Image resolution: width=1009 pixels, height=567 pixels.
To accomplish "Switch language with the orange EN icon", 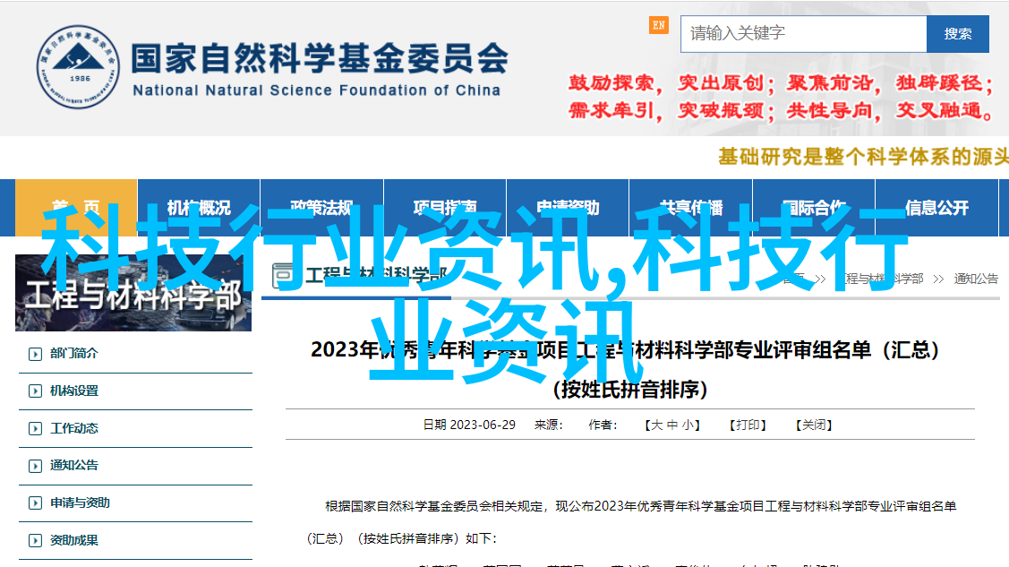I will click(659, 25).
